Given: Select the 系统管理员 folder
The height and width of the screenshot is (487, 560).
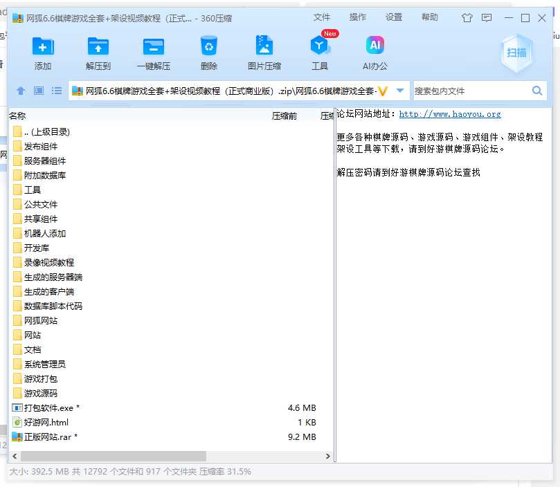Looking at the screenshot, I should click(39, 364).
